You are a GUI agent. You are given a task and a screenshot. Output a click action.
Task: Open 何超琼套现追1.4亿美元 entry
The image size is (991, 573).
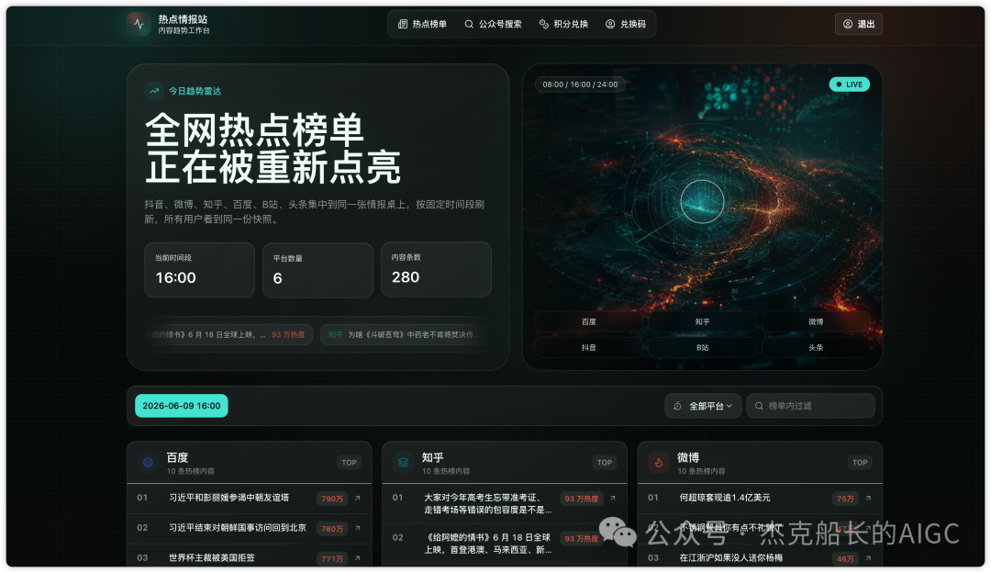tap(725, 498)
